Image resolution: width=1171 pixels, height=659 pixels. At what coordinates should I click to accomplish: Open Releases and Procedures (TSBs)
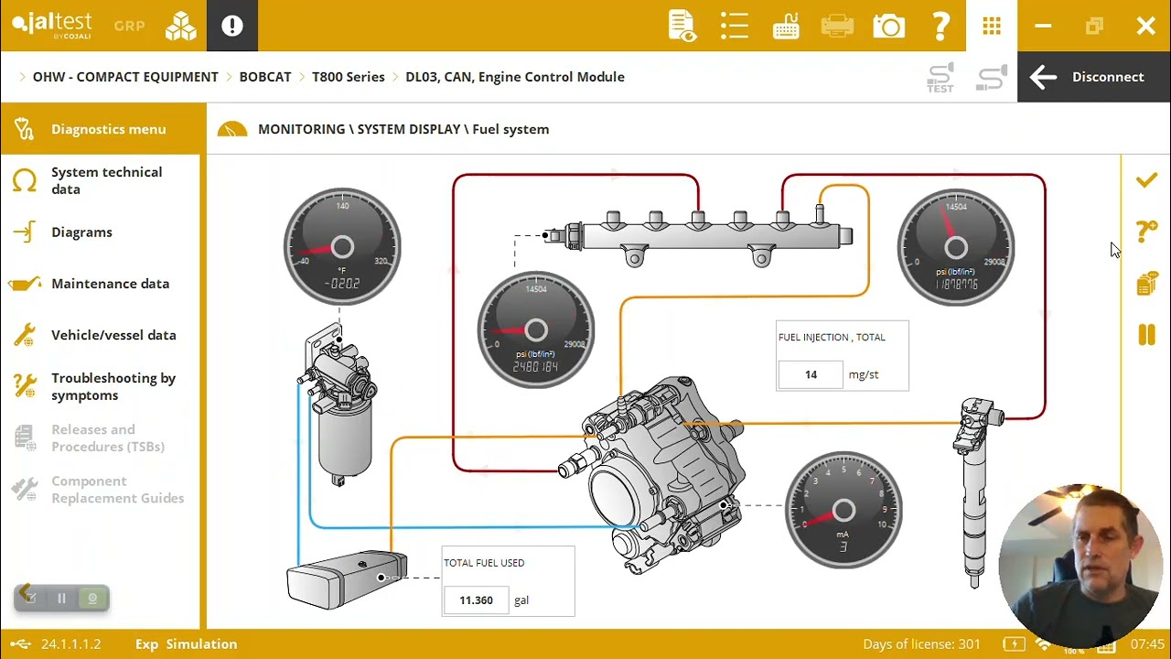(108, 438)
